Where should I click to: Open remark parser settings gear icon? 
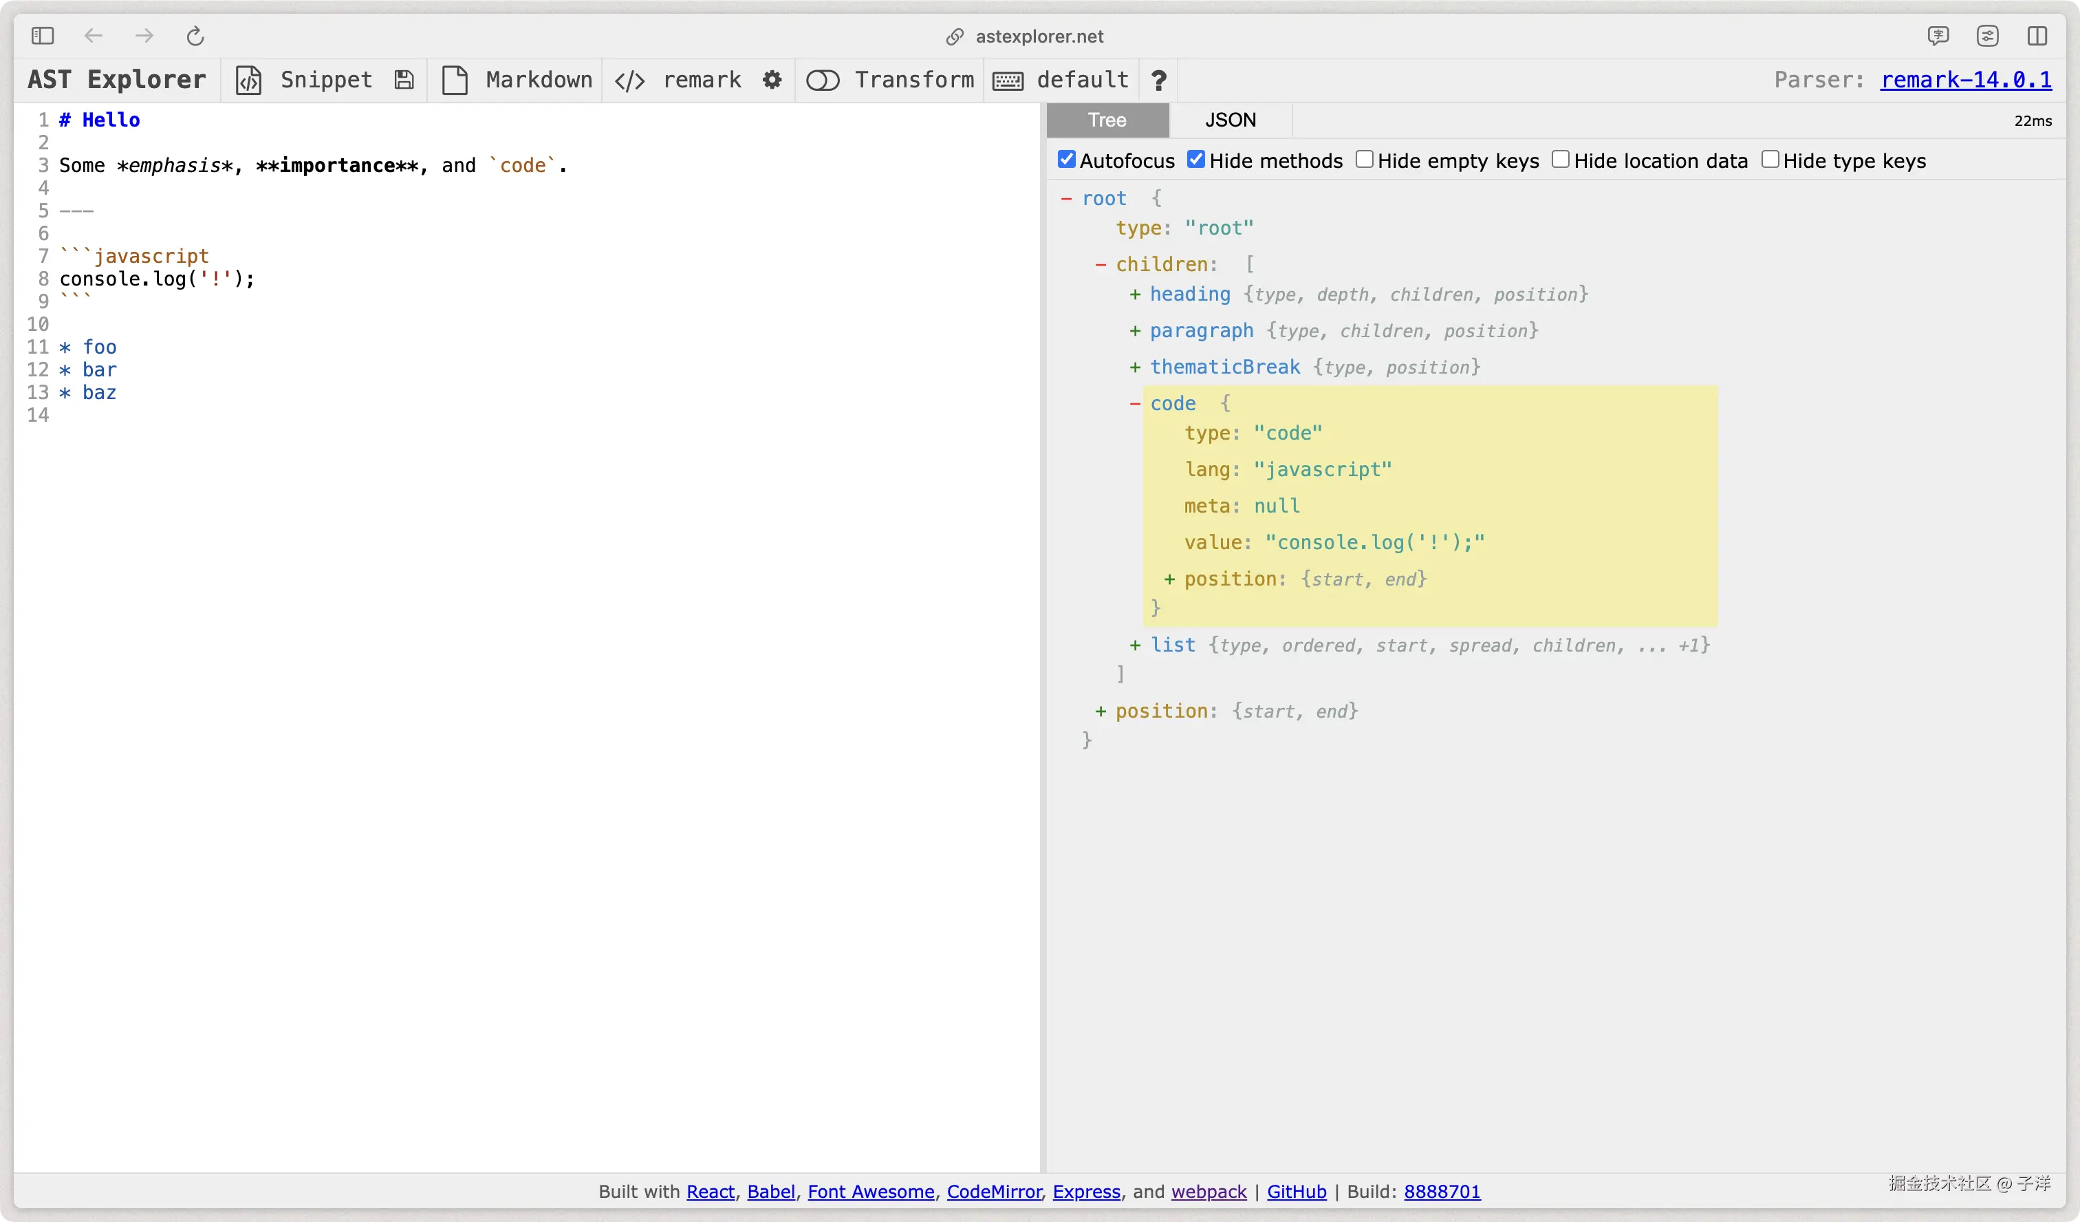(772, 80)
